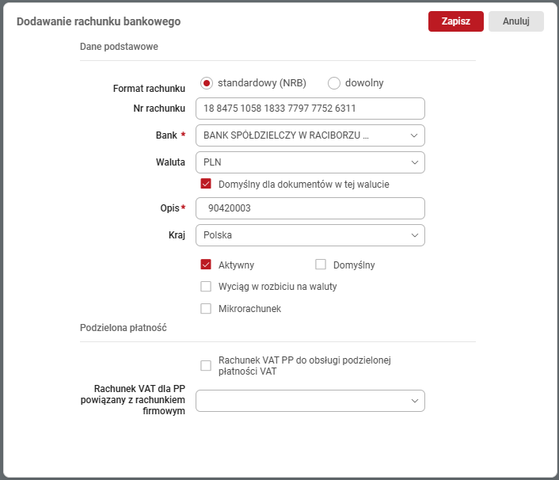Image resolution: width=559 pixels, height=480 pixels.
Task: Click the Dodawanie rachunku bankowego dialog title
Action: click(98, 22)
